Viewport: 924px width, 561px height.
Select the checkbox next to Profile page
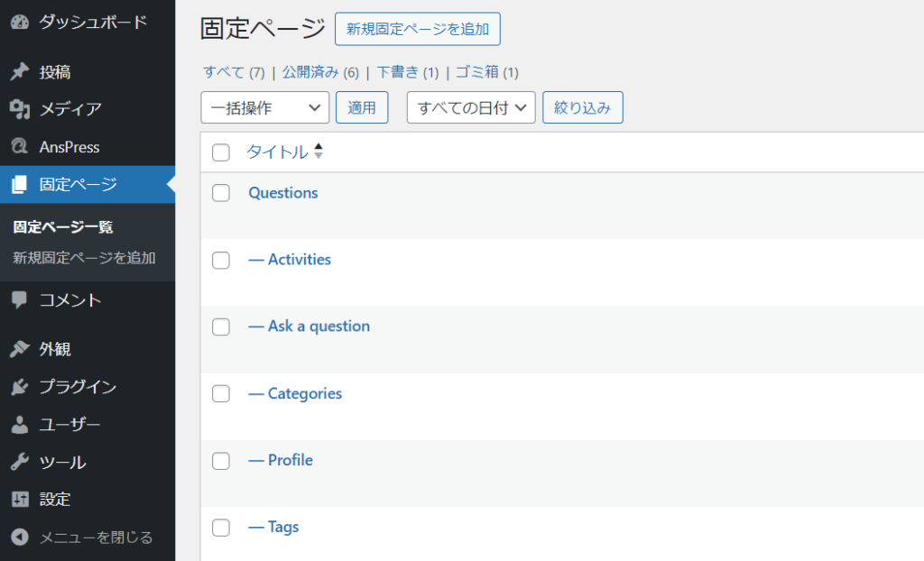(221, 461)
